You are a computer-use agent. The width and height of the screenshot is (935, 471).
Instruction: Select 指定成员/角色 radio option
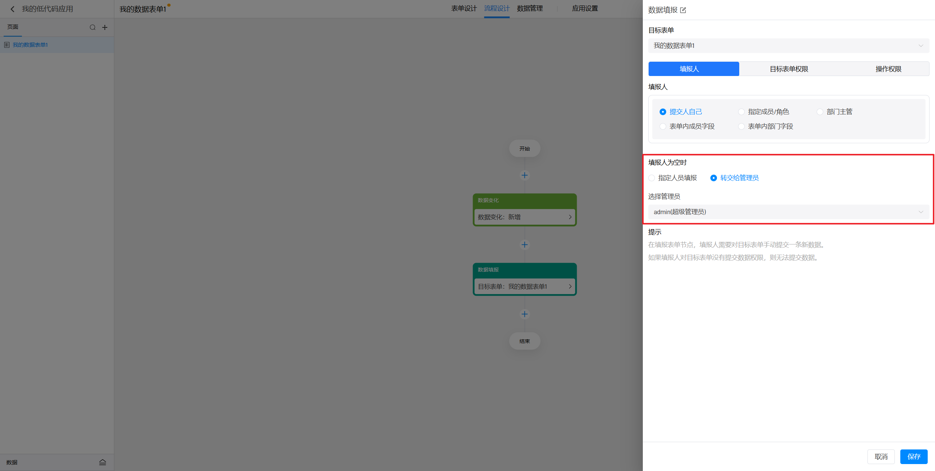(741, 112)
